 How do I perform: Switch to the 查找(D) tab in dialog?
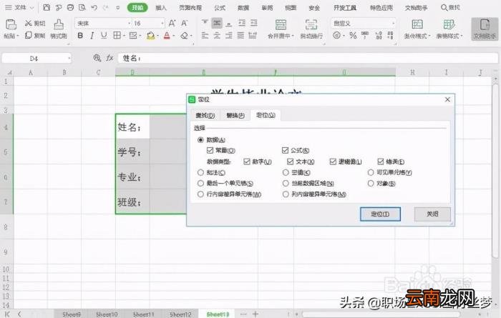[x=205, y=116]
